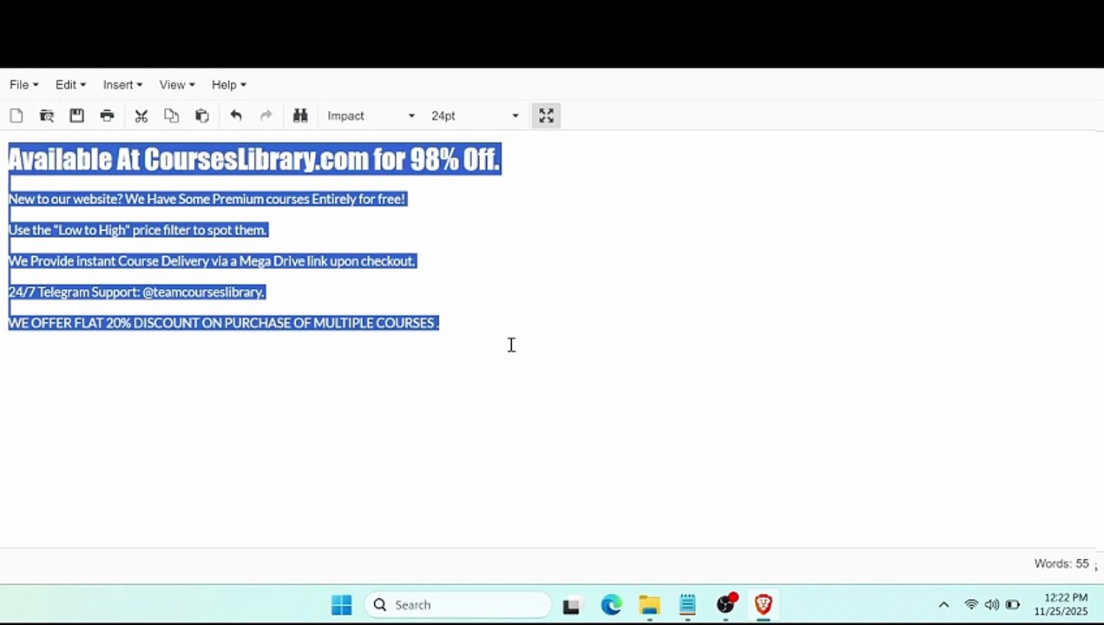The height and width of the screenshot is (625, 1104).
Task: Open the Edit menu
Action: [x=70, y=84]
